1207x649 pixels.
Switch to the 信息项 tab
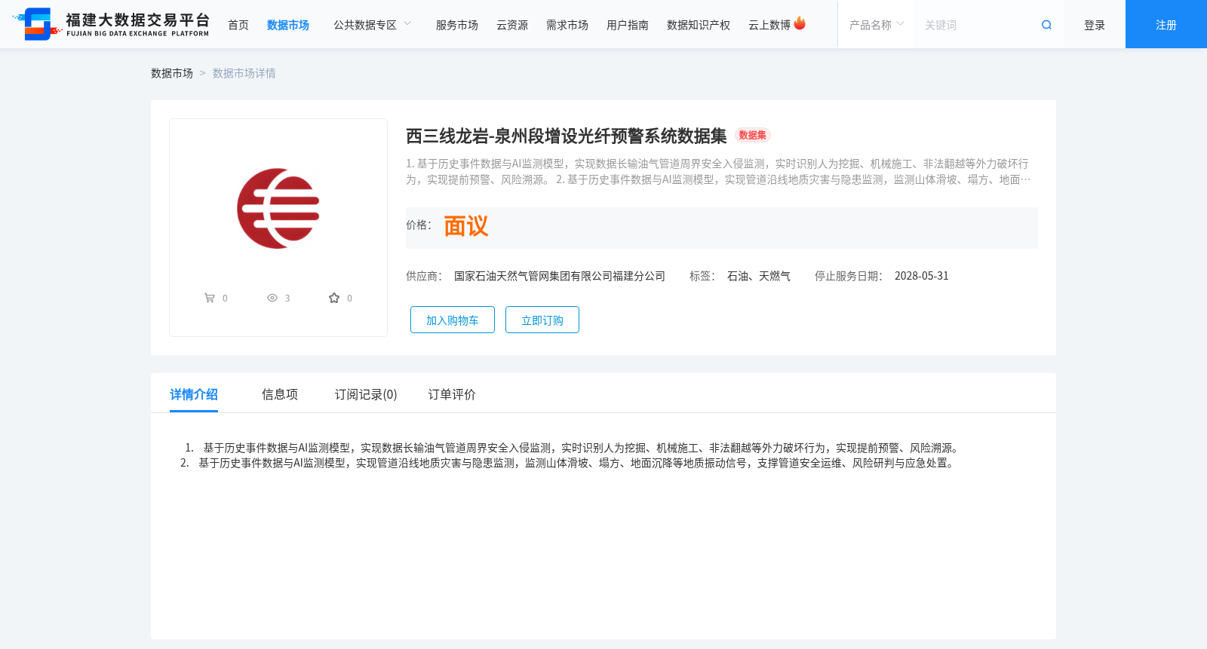coord(280,394)
